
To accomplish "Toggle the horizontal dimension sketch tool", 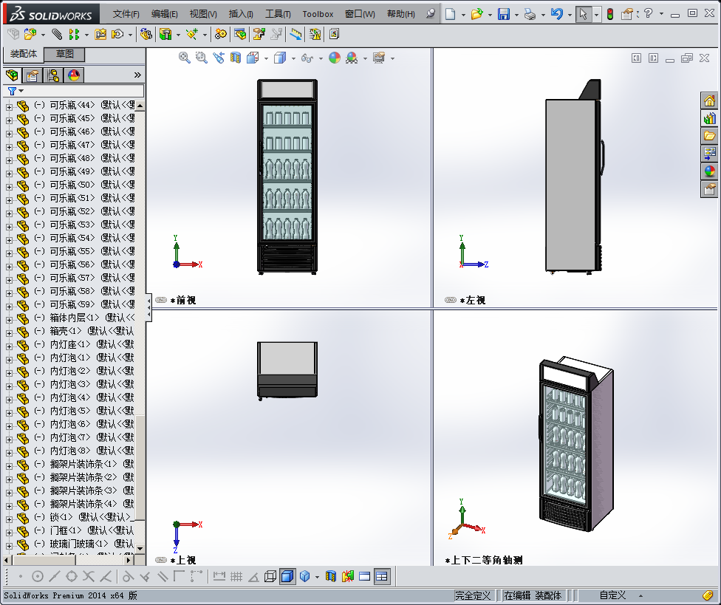I will coord(219,576).
